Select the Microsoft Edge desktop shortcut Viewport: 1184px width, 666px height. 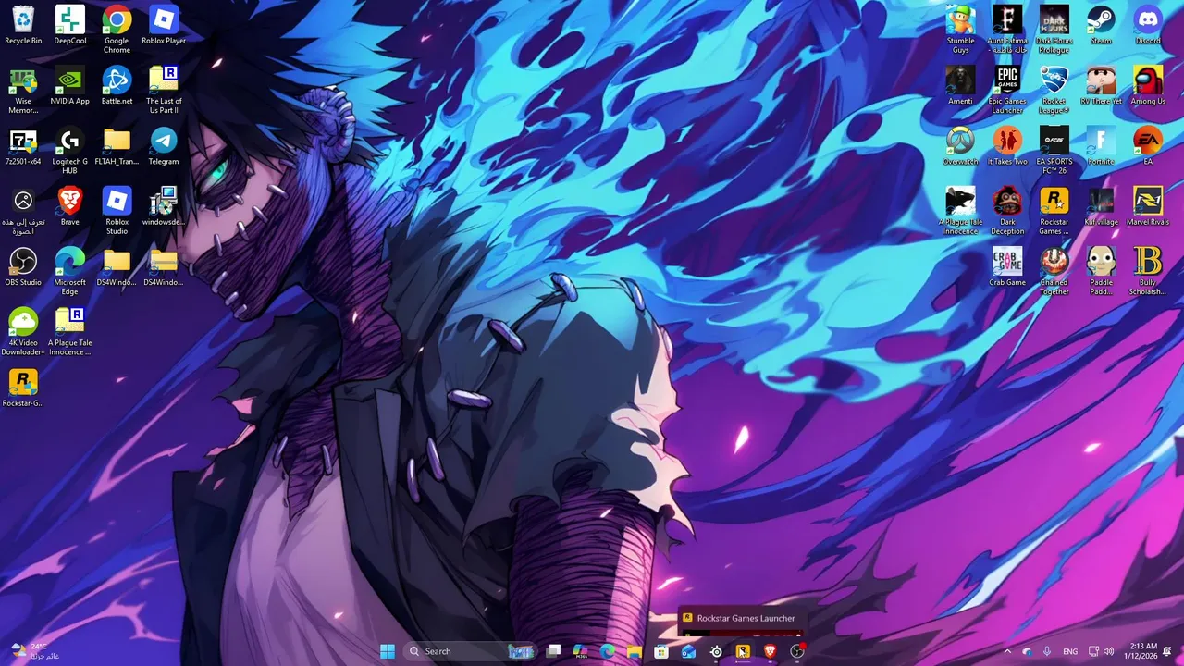point(70,271)
